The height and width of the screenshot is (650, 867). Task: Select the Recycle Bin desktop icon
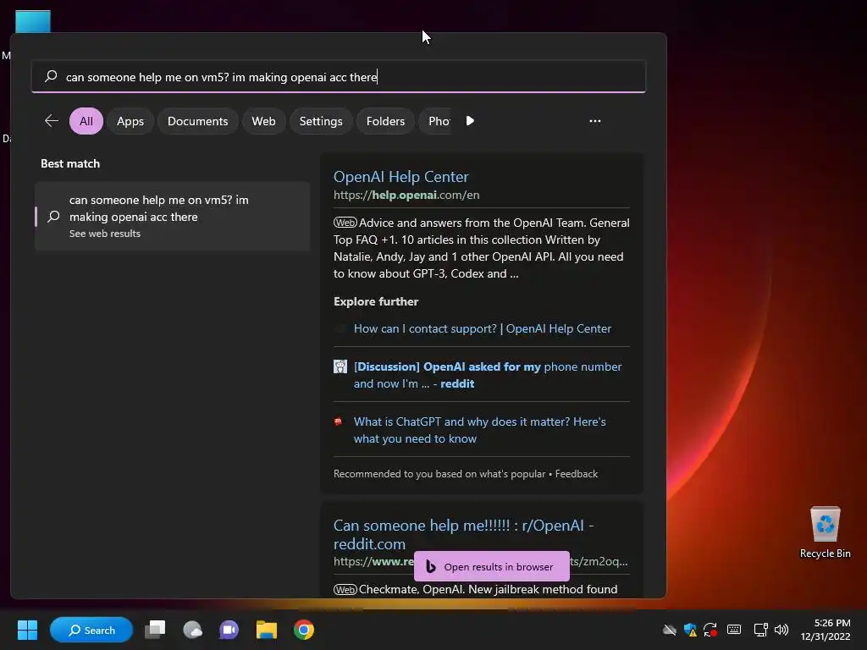[x=825, y=533]
